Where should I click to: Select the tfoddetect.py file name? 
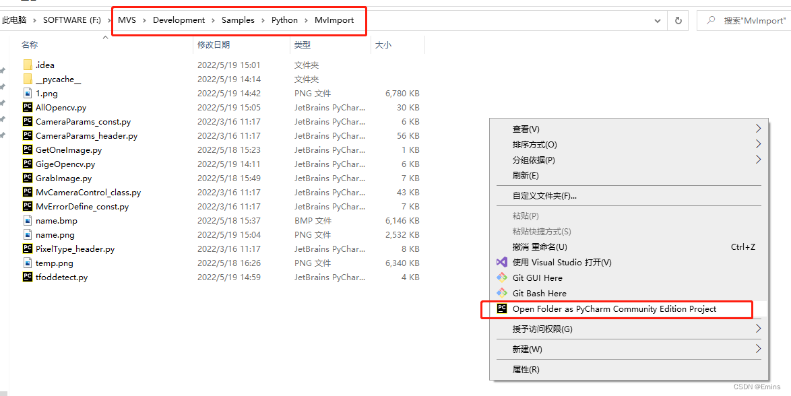61,277
